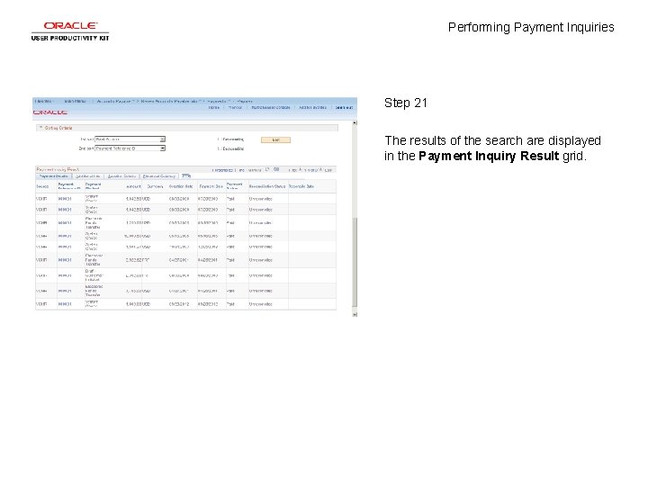Screen dimensions: 648x486
Task: Click Accounts Payable in the breadcrumb
Action: [115, 101]
